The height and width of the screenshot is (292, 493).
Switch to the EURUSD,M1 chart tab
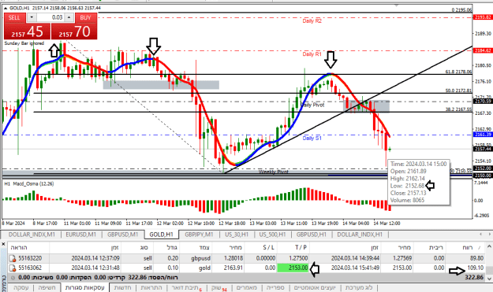coord(80,235)
